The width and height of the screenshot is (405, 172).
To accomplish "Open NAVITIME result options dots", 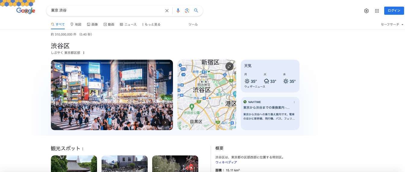I will pos(294,102).
